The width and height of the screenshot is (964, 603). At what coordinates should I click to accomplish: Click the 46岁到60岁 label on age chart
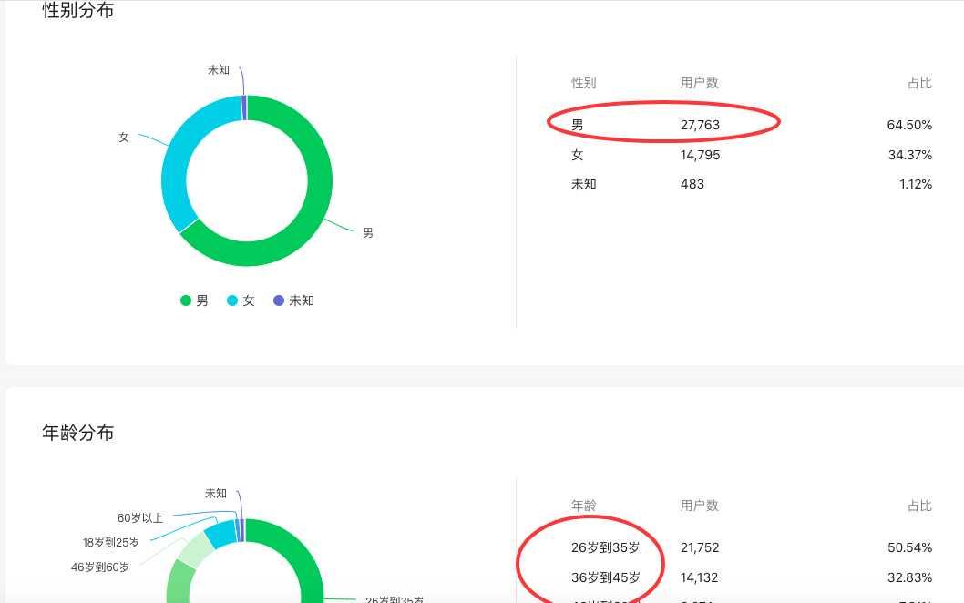click(x=100, y=567)
